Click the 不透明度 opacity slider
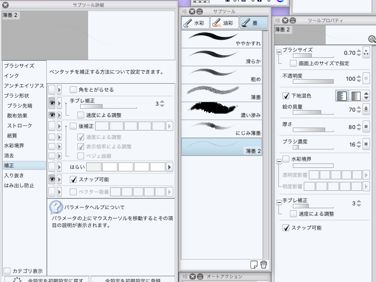This screenshot has height=282, width=376. [308, 81]
